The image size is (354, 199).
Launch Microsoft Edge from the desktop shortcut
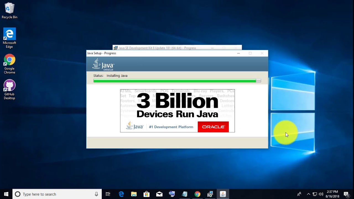pyautogui.click(x=9, y=38)
